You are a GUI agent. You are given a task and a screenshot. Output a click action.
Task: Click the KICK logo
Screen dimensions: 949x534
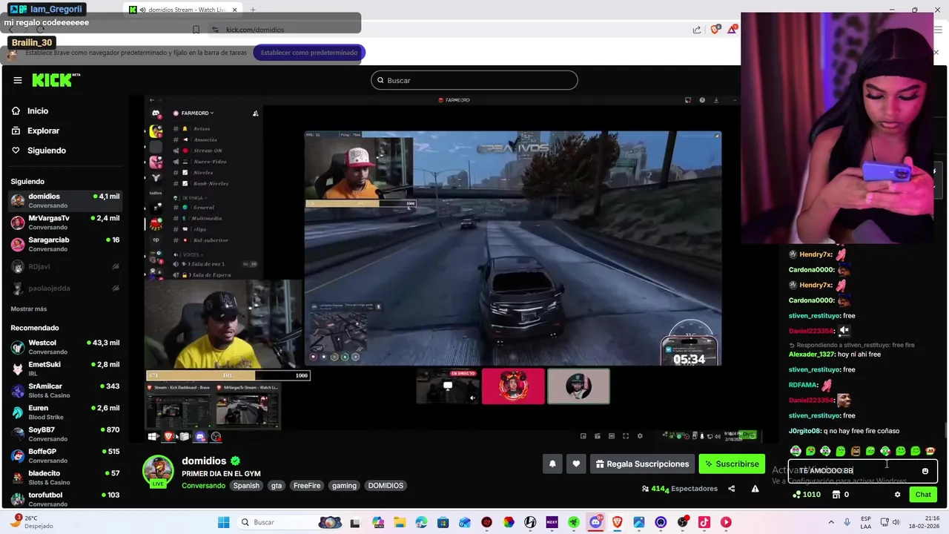pyautogui.click(x=56, y=80)
